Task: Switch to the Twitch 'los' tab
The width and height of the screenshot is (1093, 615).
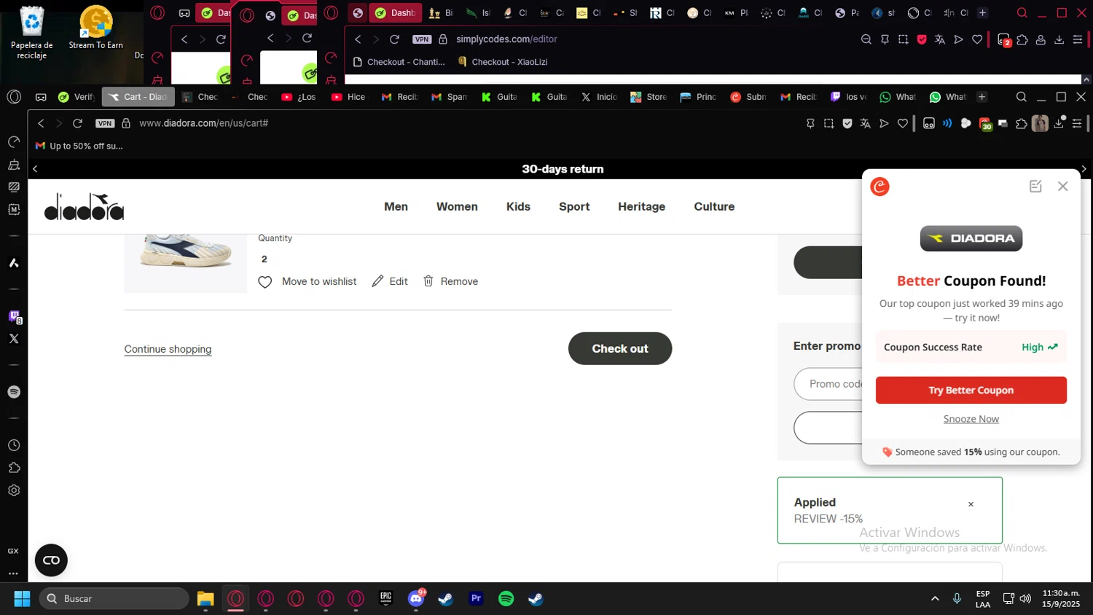Action: pos(849,97)
